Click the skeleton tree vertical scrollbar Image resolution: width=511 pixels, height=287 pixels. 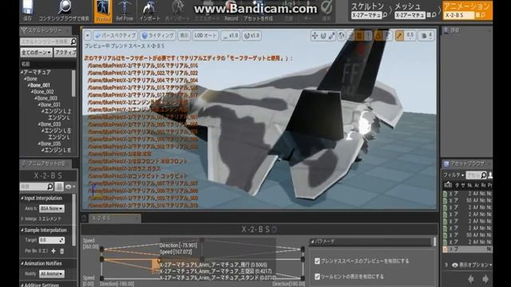73,83
